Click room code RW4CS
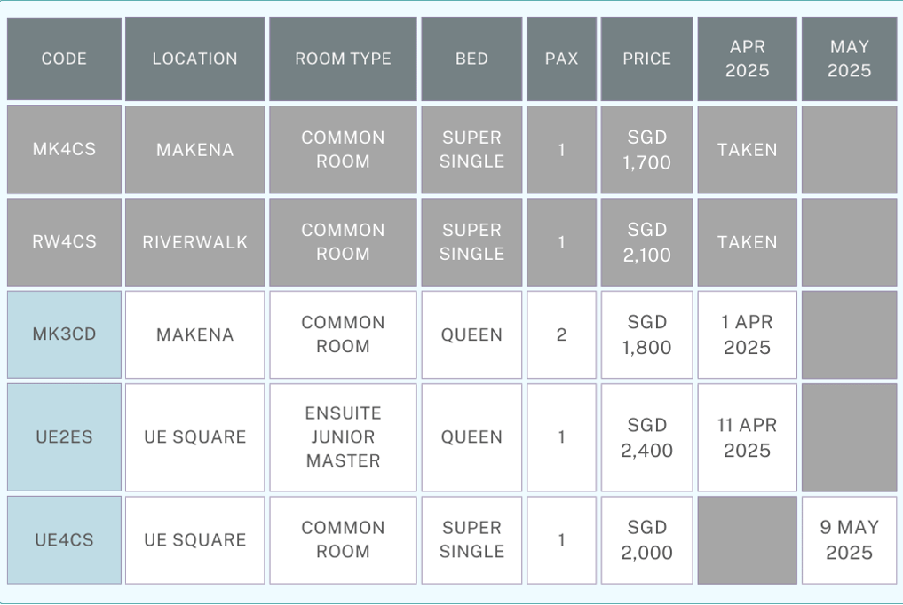 [x=64, y=241]
